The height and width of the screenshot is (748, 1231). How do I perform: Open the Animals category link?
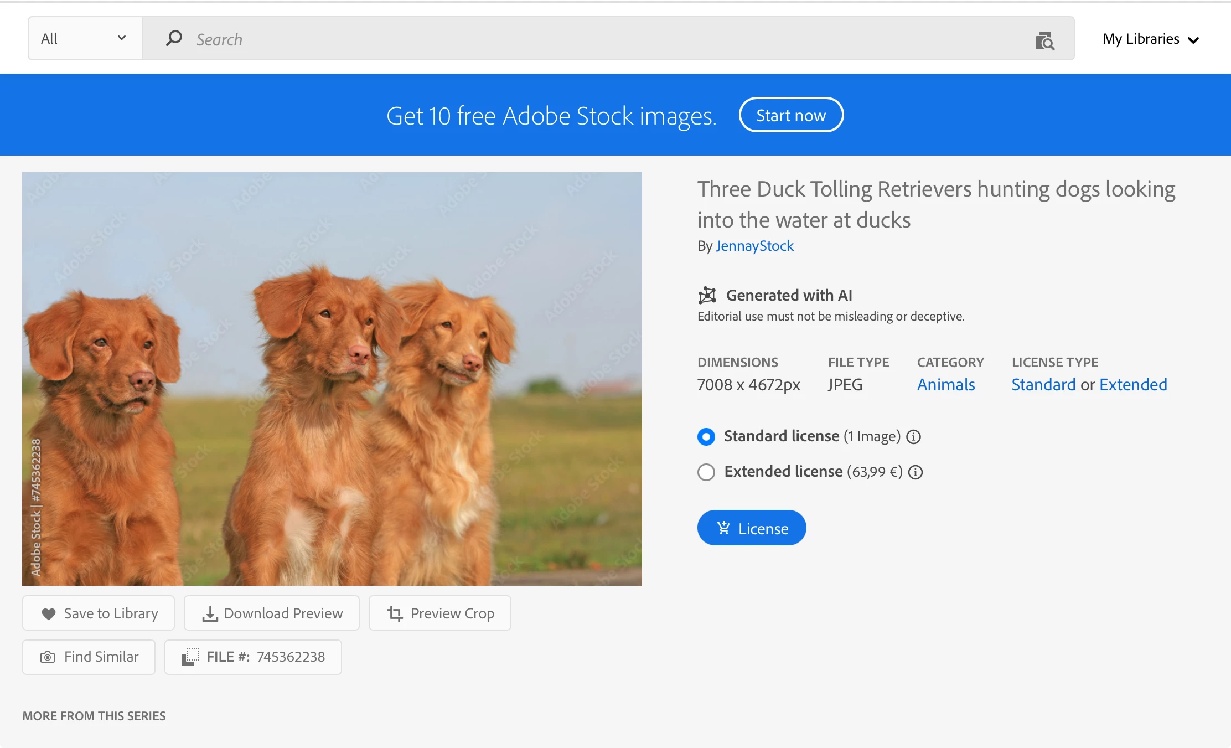point(946,384)
